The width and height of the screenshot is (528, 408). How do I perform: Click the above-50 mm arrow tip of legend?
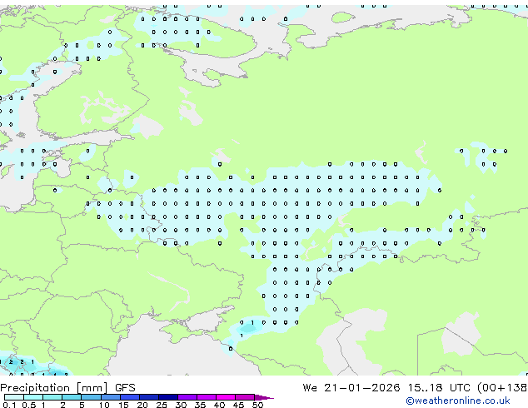264,397
